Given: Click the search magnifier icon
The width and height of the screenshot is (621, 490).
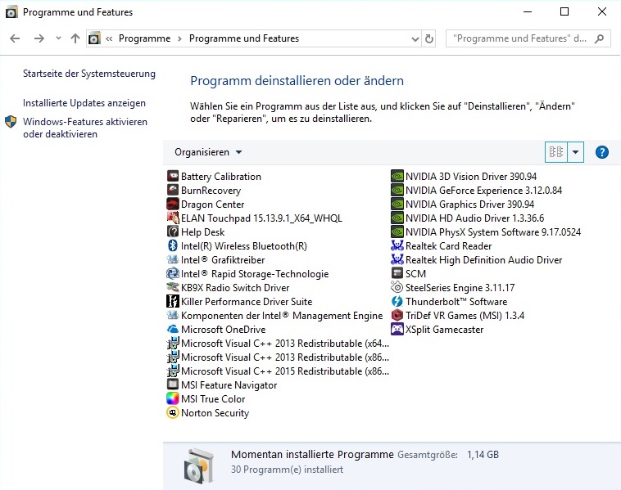Looking at the screenshot, I should coord(599,38).
